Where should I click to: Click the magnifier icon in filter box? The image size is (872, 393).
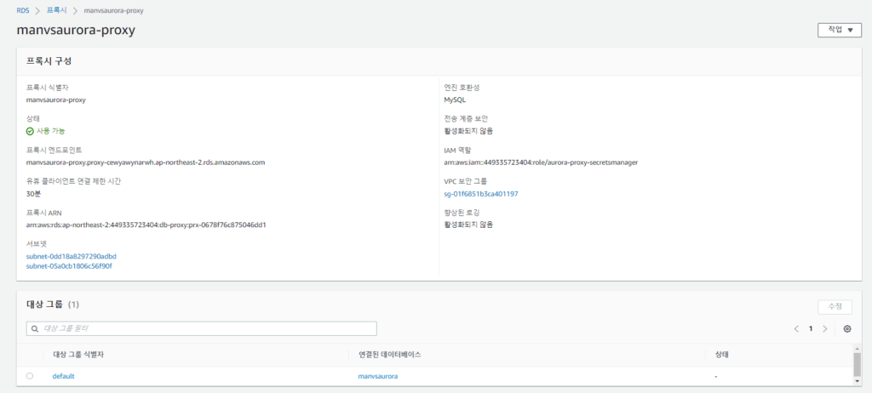point(34,328)
